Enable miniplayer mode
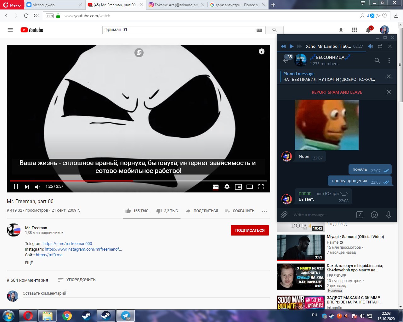The width and height of the screenshot is (403, 322). click(238, 187)
